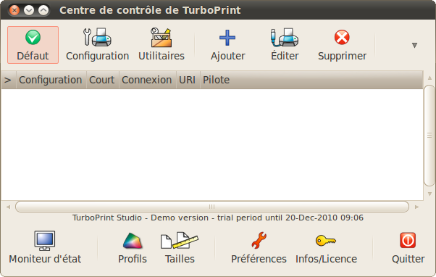Viewport: 436px width, 277px height.
Task: Click the Pilote column header
Action: pos(311,80)
